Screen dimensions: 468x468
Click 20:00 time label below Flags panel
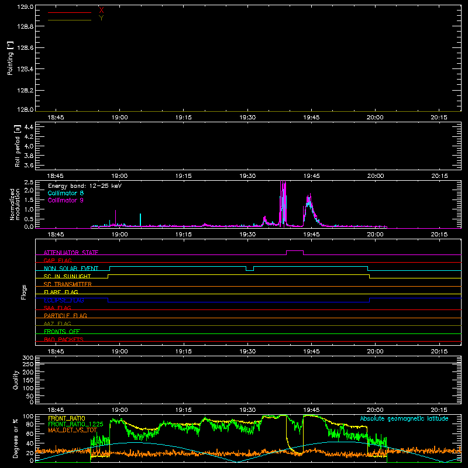point(375,352)
